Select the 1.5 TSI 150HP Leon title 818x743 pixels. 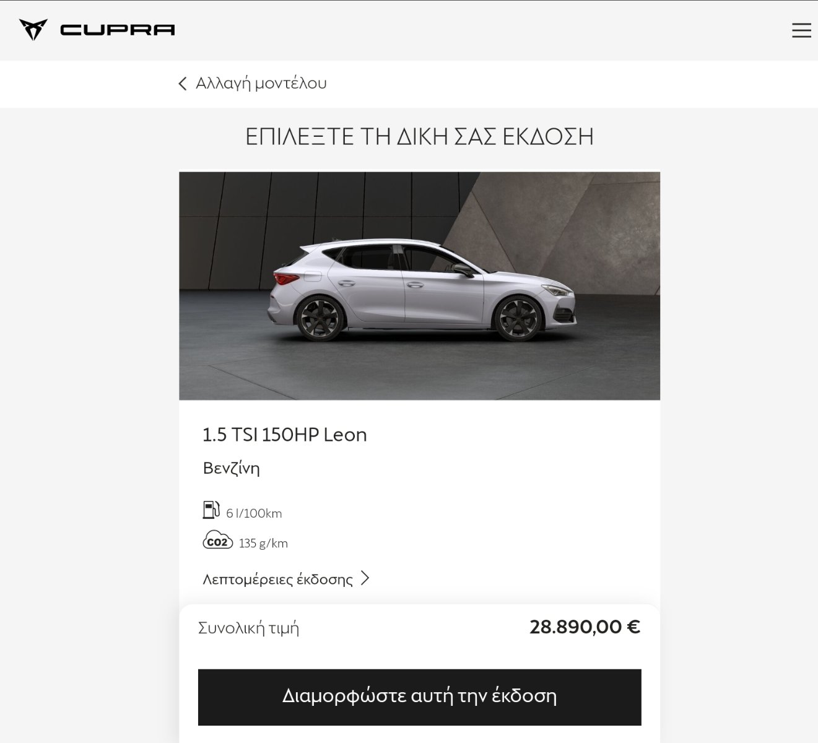point(285,435)
